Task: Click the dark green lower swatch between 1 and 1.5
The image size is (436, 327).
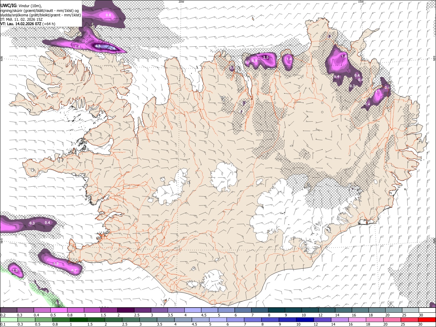Action: [79, 320]
